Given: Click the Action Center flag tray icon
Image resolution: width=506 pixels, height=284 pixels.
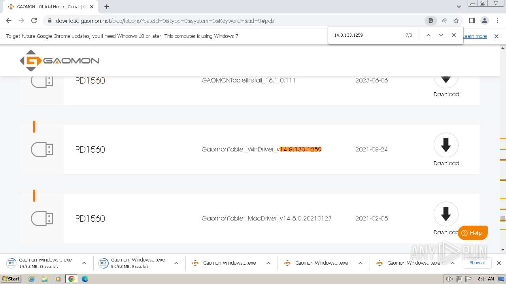Looking at the screenshot, I should tap(468, 279).
